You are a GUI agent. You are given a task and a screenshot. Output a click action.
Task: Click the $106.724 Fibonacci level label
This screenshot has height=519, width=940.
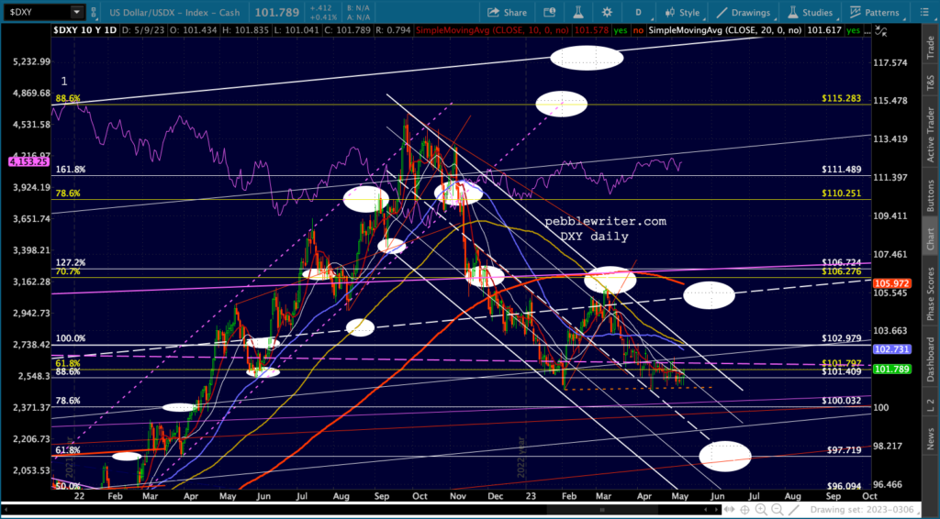842,263
